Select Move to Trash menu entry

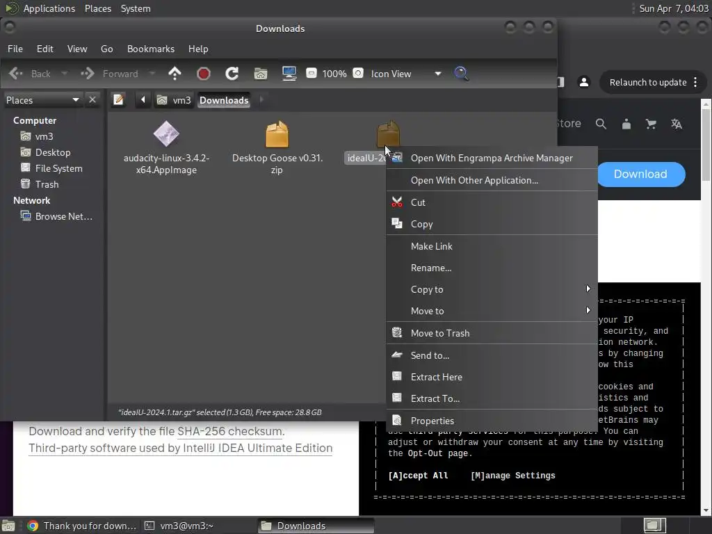pyautogui.click(x=492, y=333)
